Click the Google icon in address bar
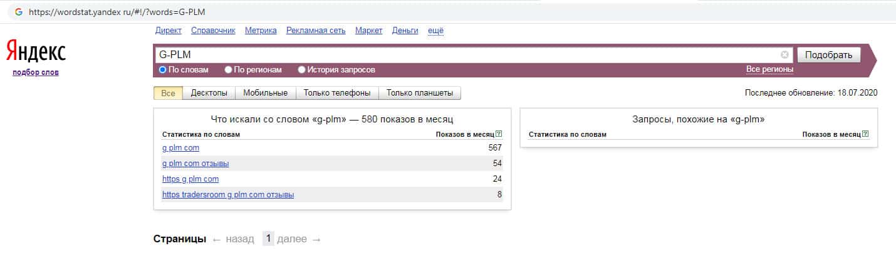Screen dimensions: 896x266 point(18,12)
